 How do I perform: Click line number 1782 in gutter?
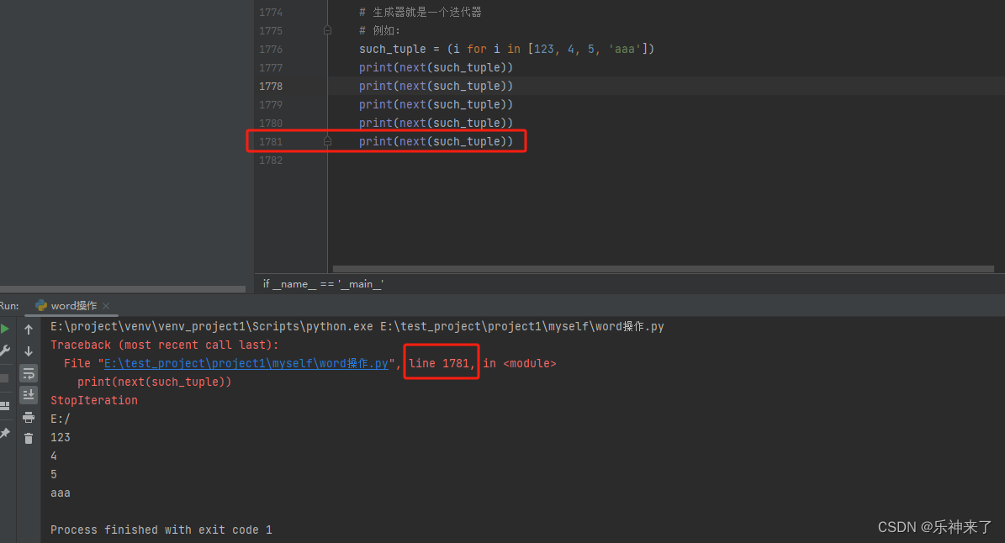pos(271,160)
